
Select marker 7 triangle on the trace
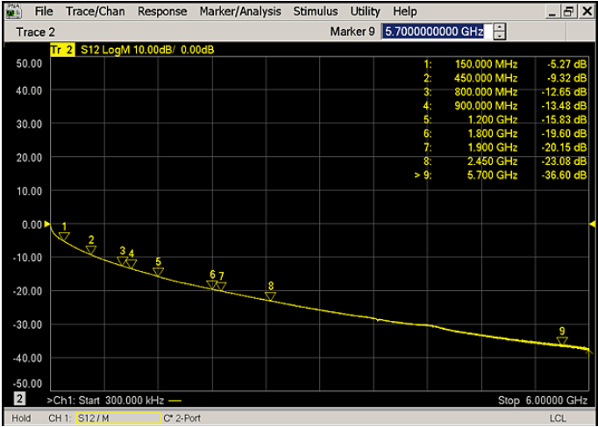coord(221,287)
